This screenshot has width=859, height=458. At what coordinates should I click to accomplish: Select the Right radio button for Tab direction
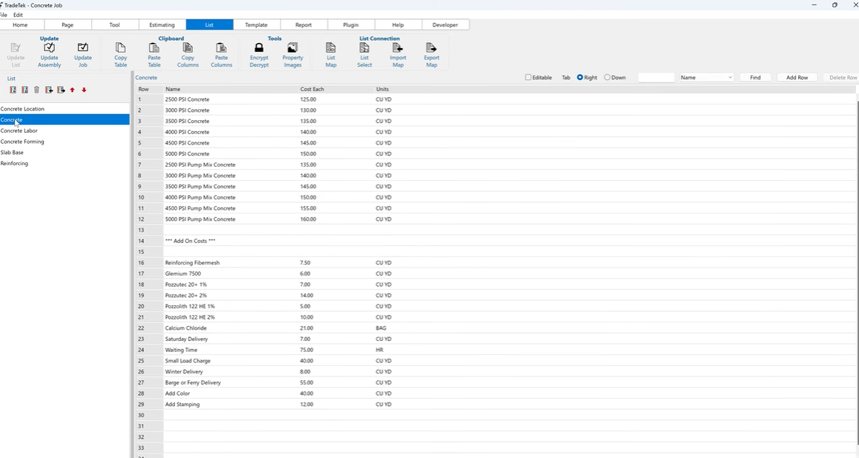(579, 77)
